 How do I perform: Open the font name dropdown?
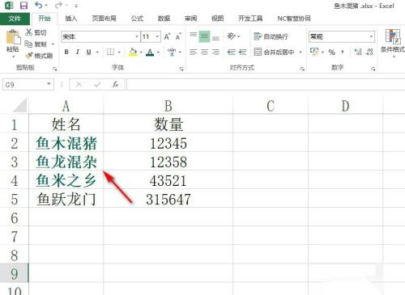pos(137,36)
